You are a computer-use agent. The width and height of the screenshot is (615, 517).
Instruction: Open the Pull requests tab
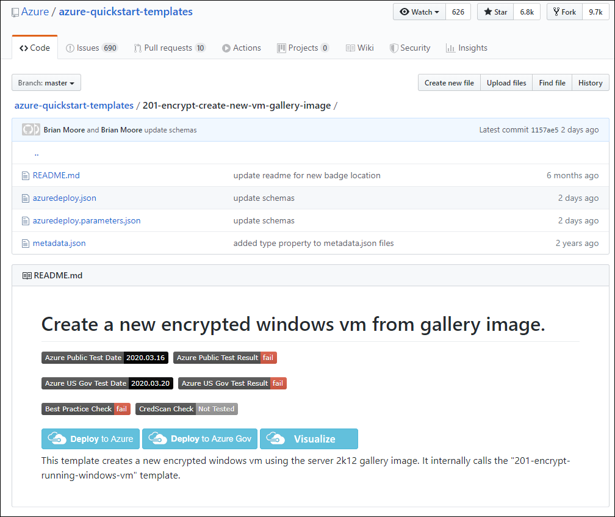pos(170,48)
